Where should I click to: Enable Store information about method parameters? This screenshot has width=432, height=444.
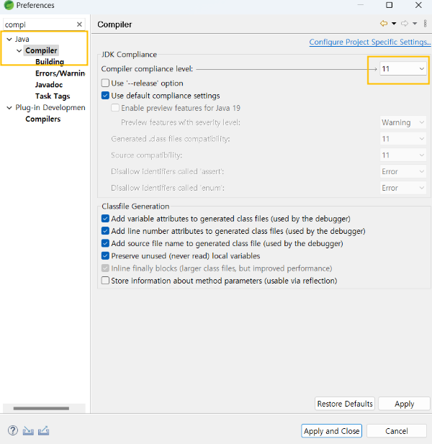coord(105,281)
